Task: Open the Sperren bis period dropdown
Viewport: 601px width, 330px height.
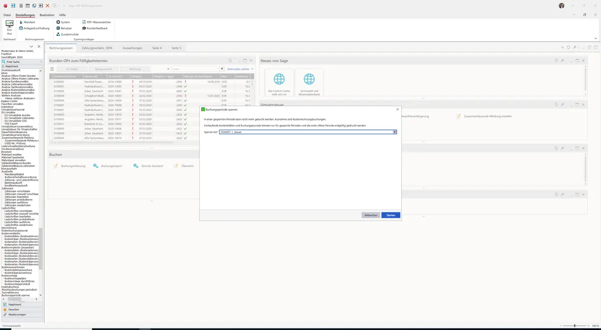Action: [x=395, y=132]
